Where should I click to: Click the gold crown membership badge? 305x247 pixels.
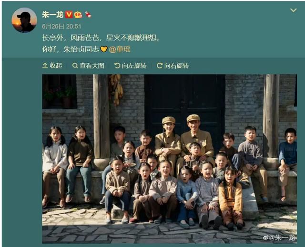(78, 15)
